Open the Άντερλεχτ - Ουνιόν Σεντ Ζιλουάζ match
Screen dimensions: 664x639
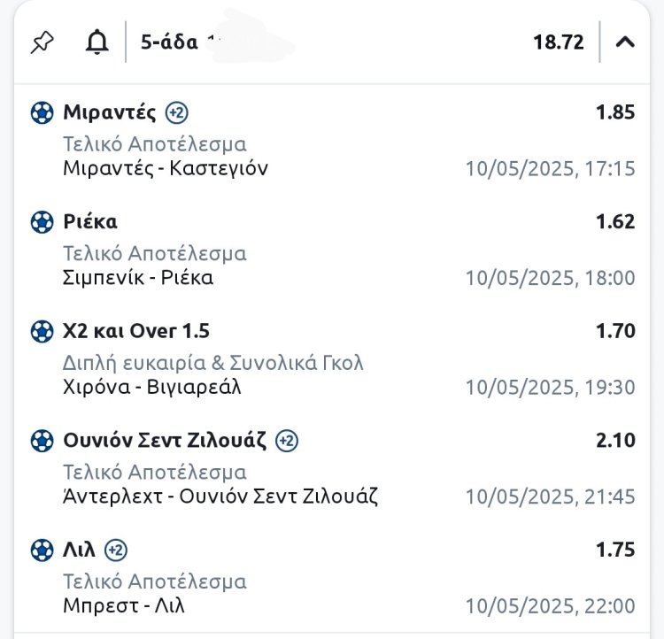coord(220,497)
